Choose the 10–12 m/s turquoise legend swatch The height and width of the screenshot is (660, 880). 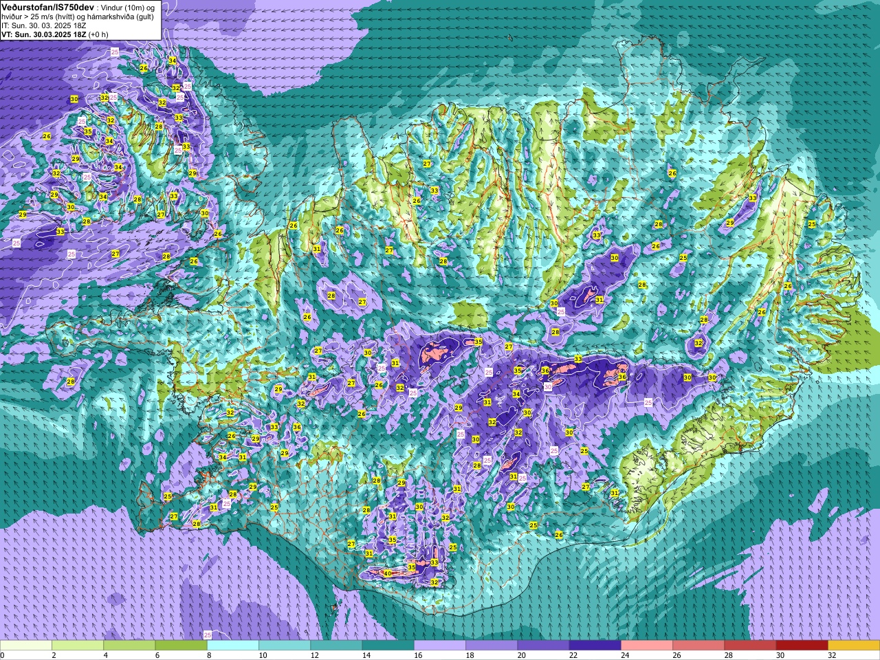pos(285,646)
